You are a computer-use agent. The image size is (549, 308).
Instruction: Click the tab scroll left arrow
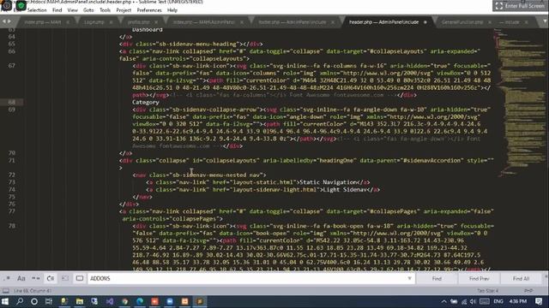(3, 21)
